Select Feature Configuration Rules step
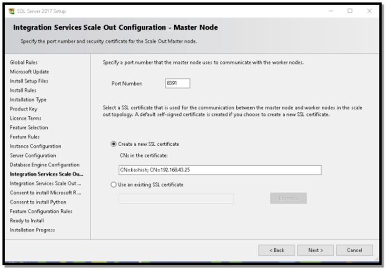 pyautogui.click(x=41, y=211)
